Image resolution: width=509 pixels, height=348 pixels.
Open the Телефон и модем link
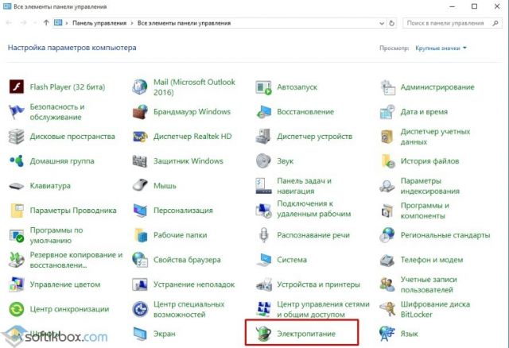click(x=432, y=260)
